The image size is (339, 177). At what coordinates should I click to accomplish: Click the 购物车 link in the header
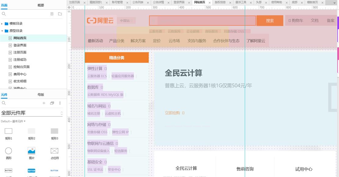click(x=297, y=20)
